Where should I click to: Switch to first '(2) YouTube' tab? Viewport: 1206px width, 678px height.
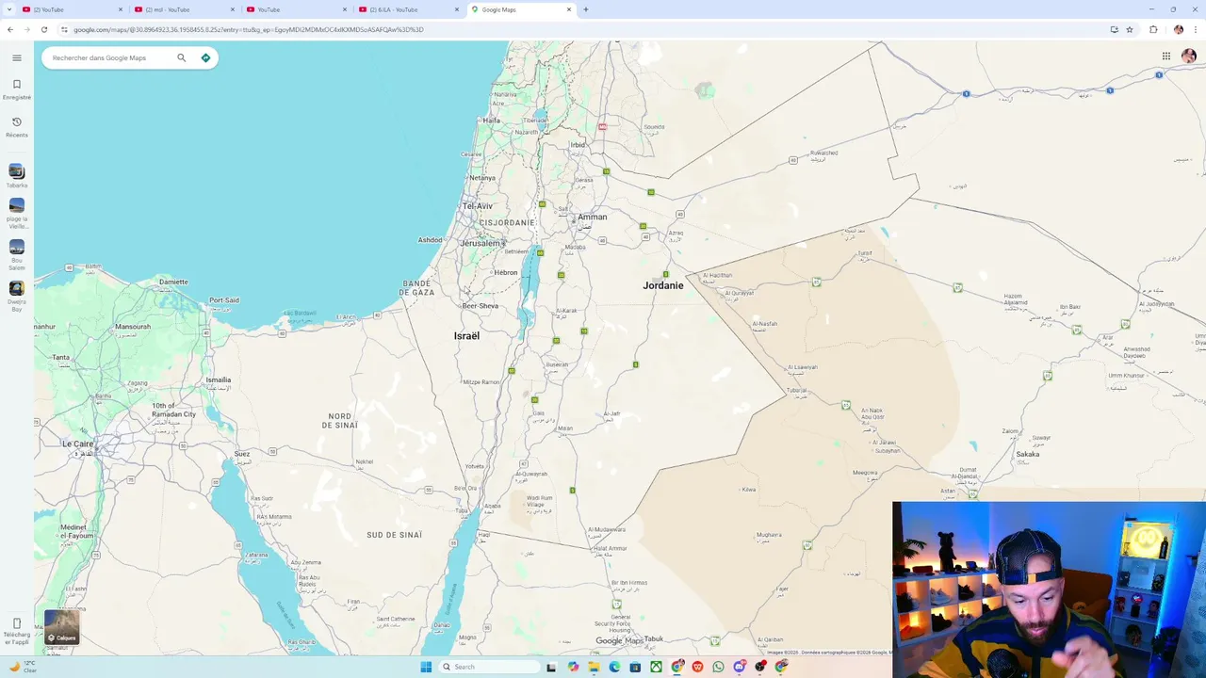(x=73, y=9)
